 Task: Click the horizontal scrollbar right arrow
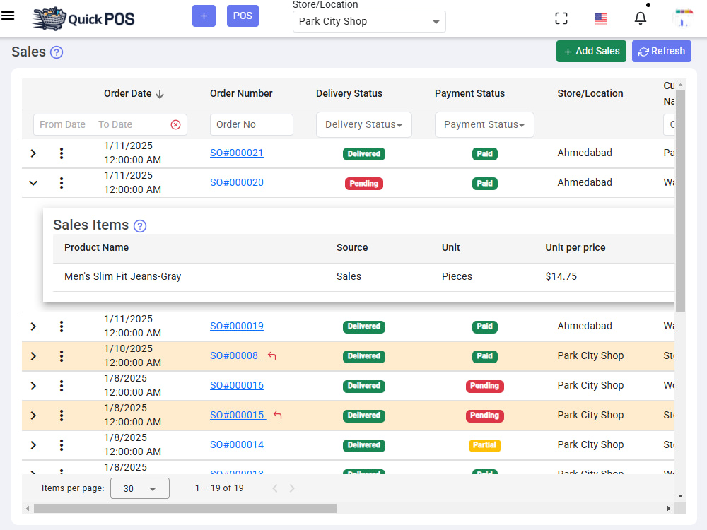[669, 508]
